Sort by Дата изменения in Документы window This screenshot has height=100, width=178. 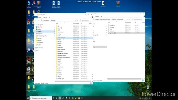(76, 23)
